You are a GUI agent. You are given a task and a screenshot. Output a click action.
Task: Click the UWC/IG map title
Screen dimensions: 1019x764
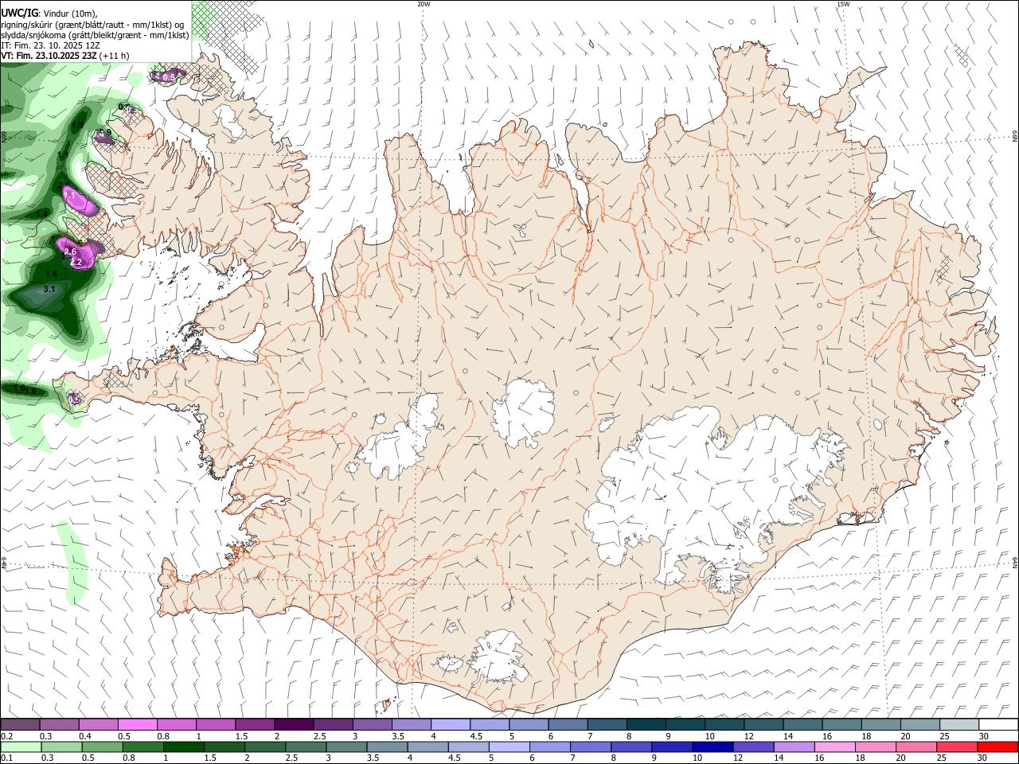pyautogui.click(x=19, y=13)
